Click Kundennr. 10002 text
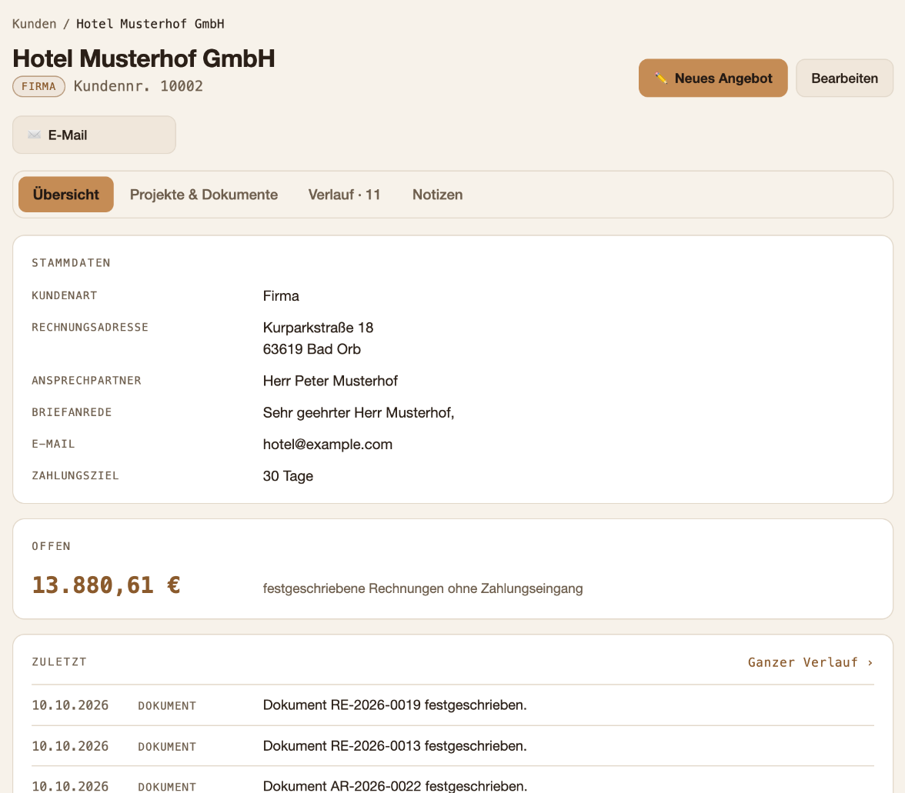 [139, 86]
